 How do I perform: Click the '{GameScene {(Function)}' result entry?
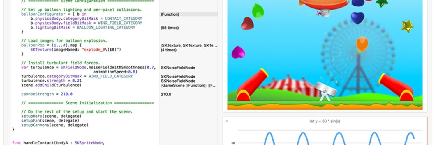click(189, 86)
